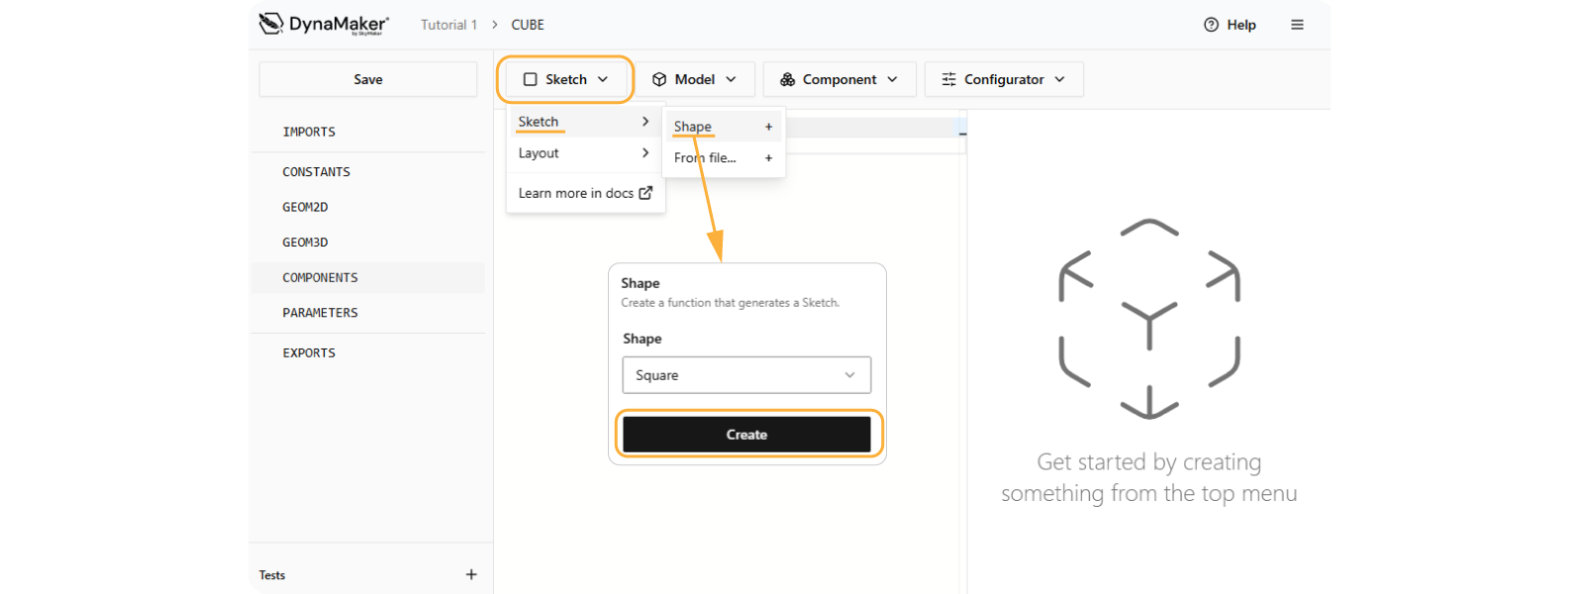Click the external link icon in docs entry
The image size is (1584, 594).
point(645,193)
